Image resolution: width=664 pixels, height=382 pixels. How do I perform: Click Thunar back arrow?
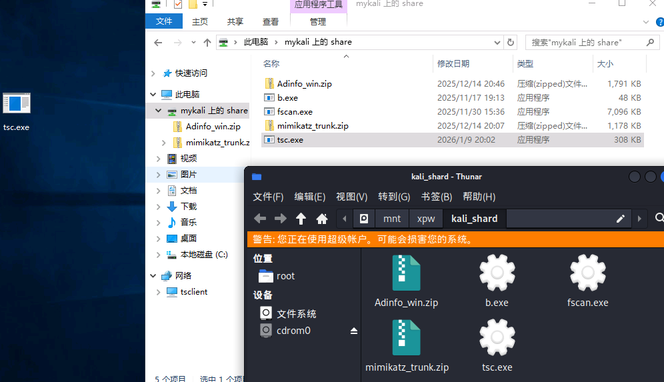point(260,219)
